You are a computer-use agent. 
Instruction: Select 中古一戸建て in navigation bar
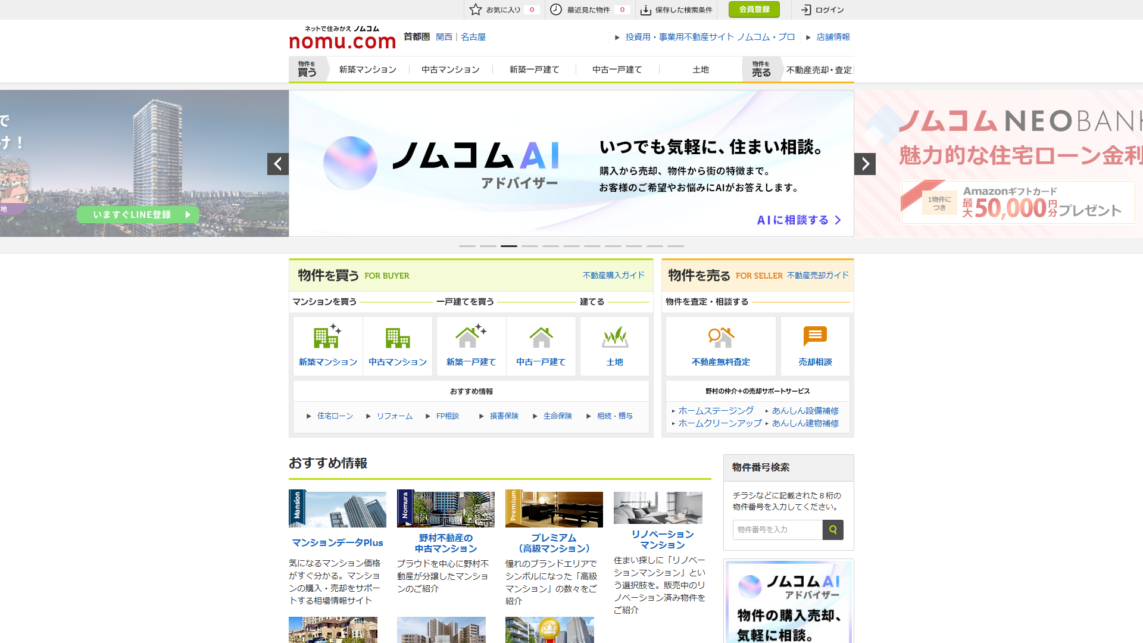click(x=617, y=70)
